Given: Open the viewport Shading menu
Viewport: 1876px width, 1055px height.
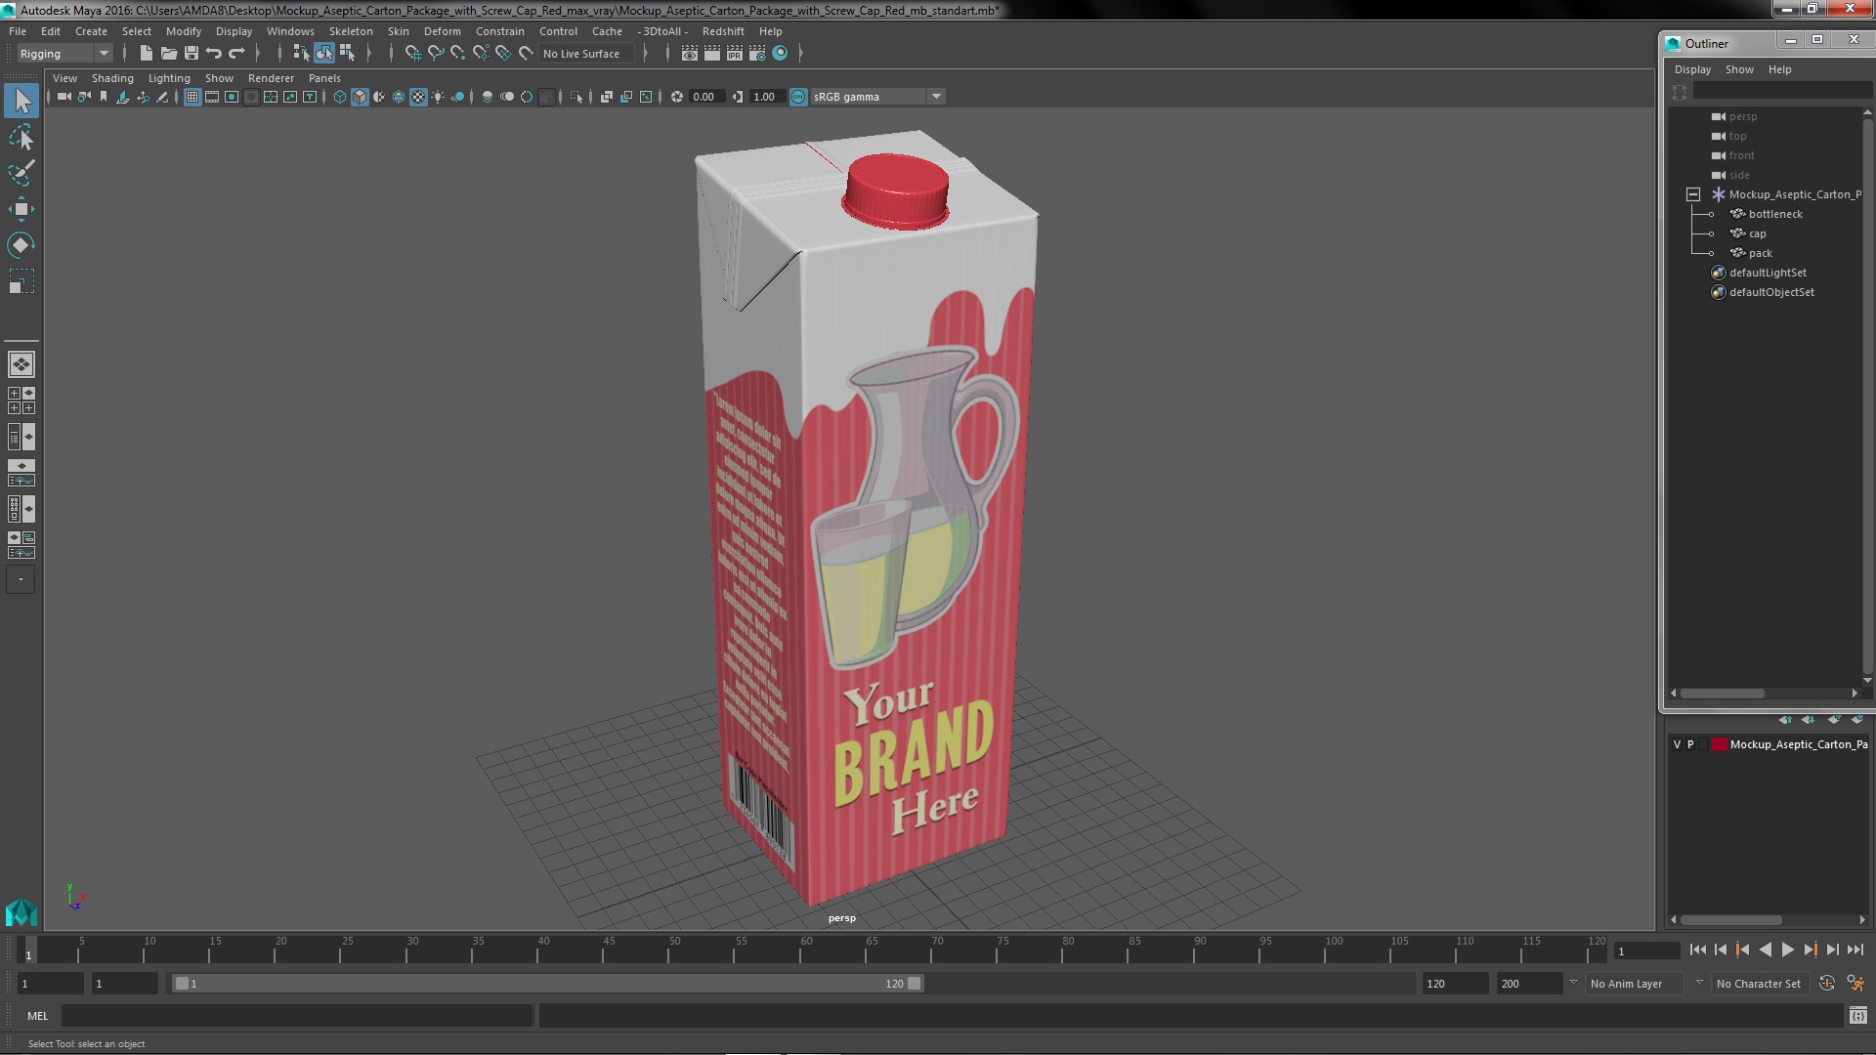Looking at the screenshot, I should (112, 78).
